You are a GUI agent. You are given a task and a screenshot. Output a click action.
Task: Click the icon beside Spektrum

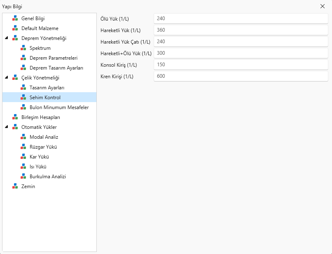pyautogui.click(x=23, y=48)
